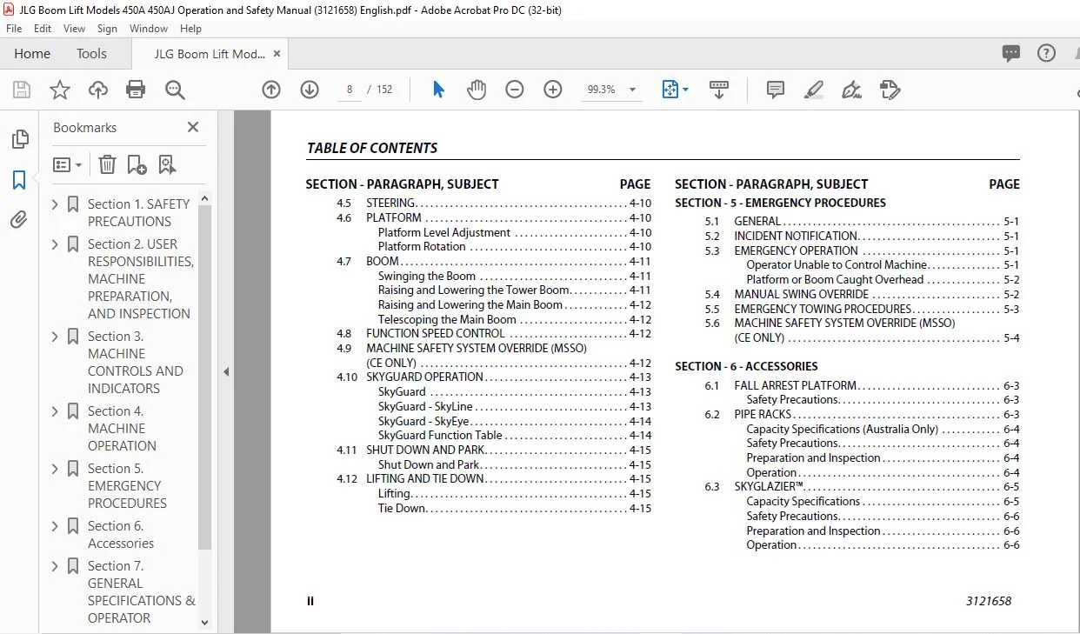Open bookmarks options dropdown menu
This screenshot has width=1080, height=634.
pos(68,164)
